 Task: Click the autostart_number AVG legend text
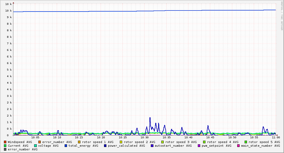click(x=173, y=146)
